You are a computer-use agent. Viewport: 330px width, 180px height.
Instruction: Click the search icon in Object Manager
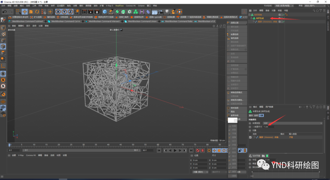(x=314, y=10)
